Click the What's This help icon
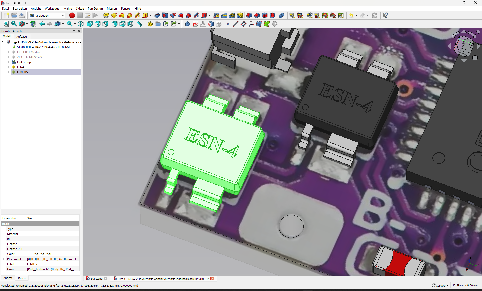Image resolution: width=482 pixels, height=291 pixels. coord(385,15)
